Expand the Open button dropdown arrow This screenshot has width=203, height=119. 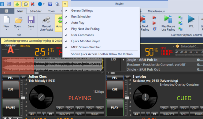pyautogui.click(x=19, y=29)
